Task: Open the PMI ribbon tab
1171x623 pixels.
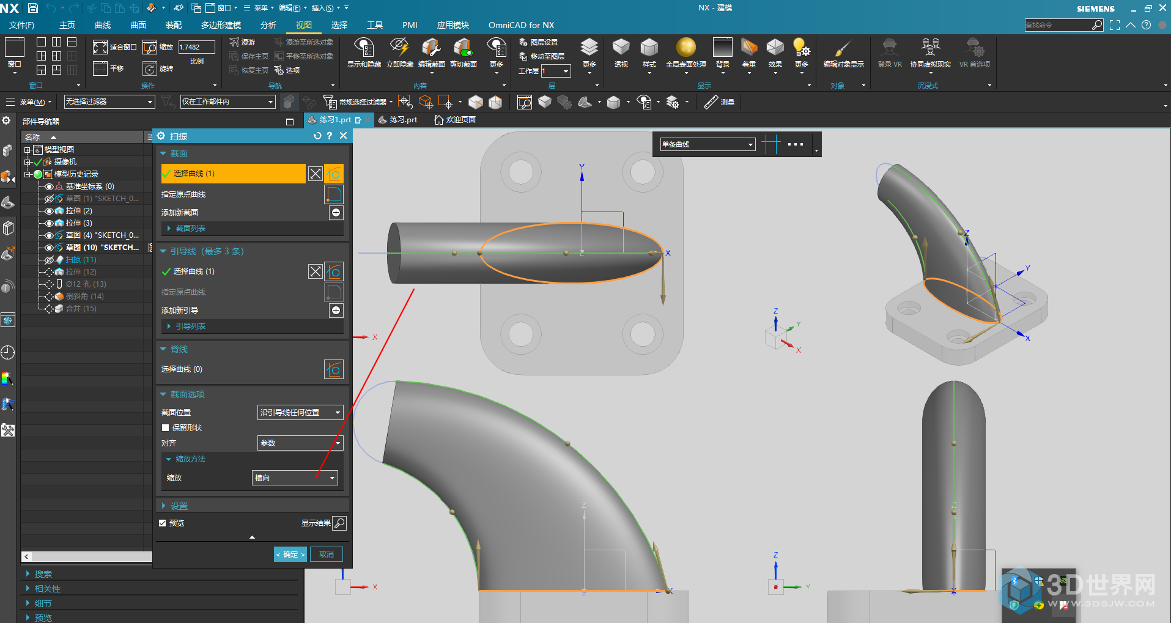Action: coord(410,25)
